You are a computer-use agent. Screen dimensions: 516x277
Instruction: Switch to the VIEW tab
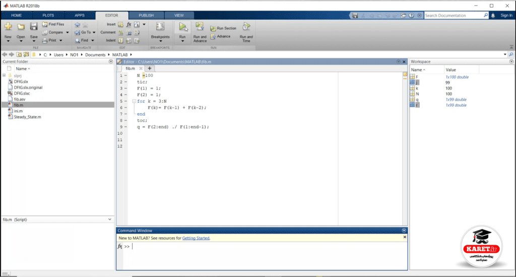(x=179, y=16)
